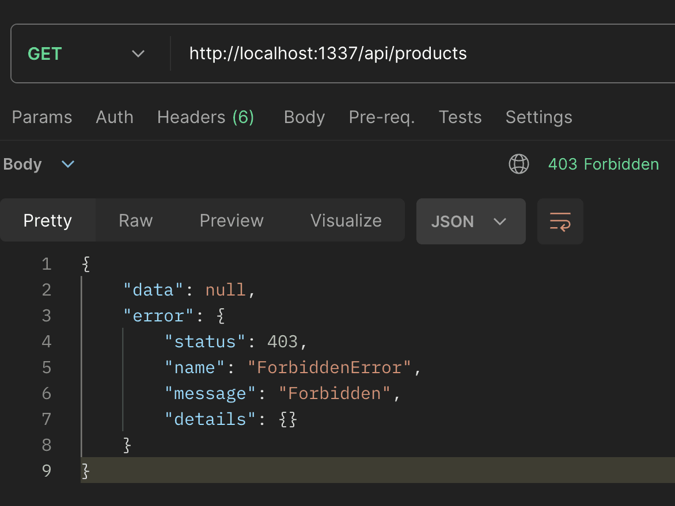Select the Pretty view button

pos(48,220)
